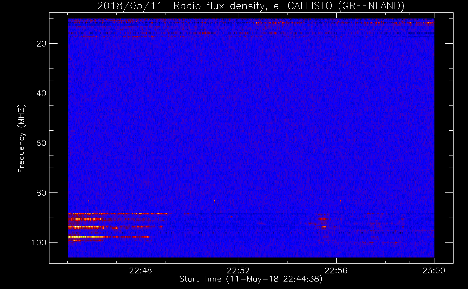468x289 pixels.
Task: Click the 'Start Time (11-May-18 22:44:38)' label
Action: point(251,279)
